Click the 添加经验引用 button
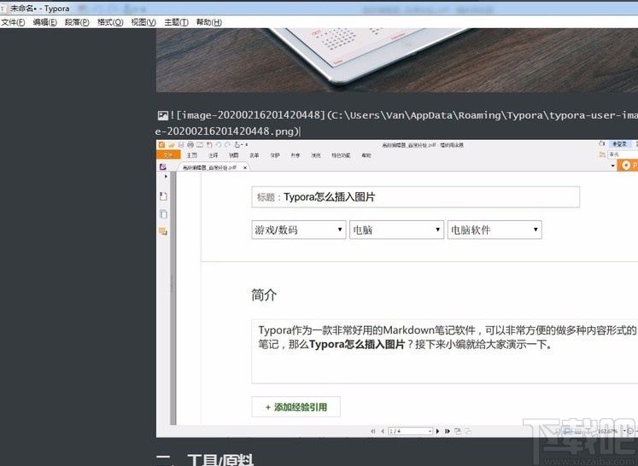The width and height of the screenshot is (638, 466). [296, 407]
